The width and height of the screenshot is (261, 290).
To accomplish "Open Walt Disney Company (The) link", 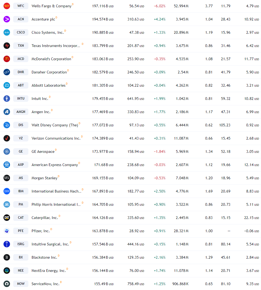I will tap(55, 125).
